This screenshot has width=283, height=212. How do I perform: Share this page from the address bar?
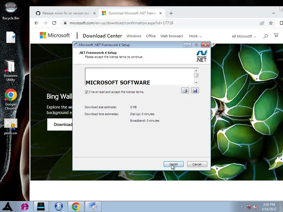click(x=262, y=23)
